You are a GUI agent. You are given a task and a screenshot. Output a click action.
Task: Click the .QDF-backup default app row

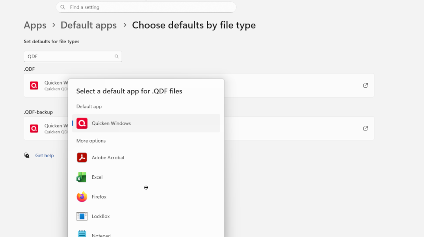(199, 129)
